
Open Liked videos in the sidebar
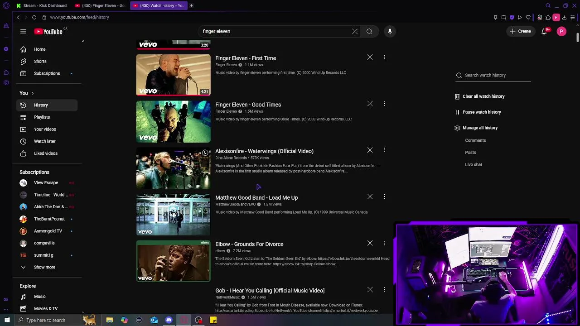click(47, 153)
